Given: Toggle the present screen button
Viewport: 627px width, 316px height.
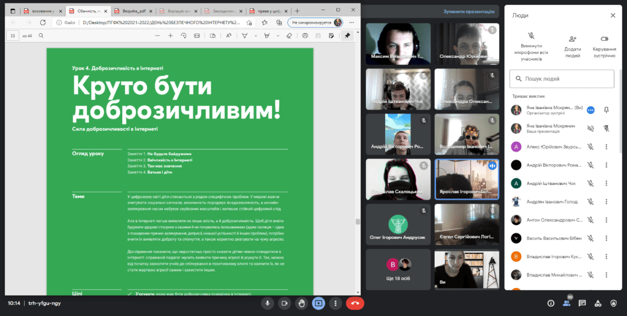Looking at the screenshot, I should click(318, 303).
